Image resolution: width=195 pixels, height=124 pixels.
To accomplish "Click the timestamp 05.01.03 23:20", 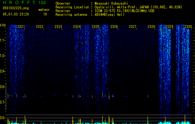I will (16, 14).
